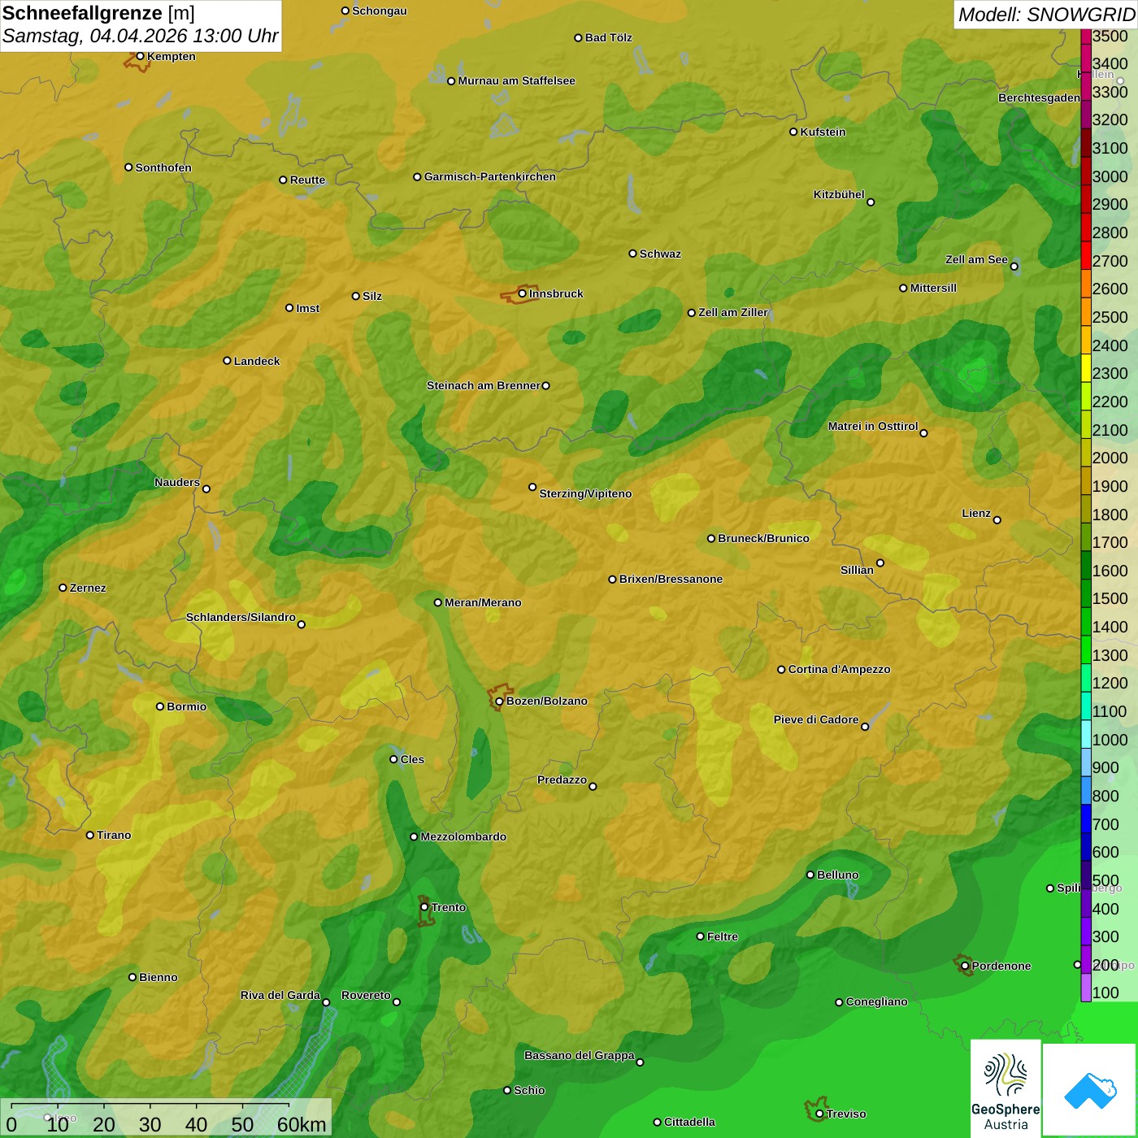Click the Schongau label
This screenshot has width=1138, height=1138.
379,11
